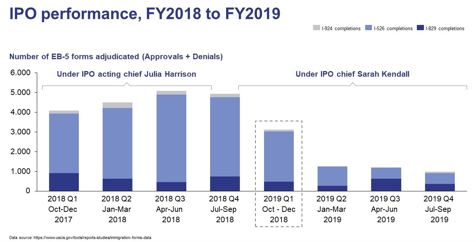Click the 'Number of EB-5 forms adjudicated' subtitle
This screenshot has height=242, width=476.
click(116, 57)
